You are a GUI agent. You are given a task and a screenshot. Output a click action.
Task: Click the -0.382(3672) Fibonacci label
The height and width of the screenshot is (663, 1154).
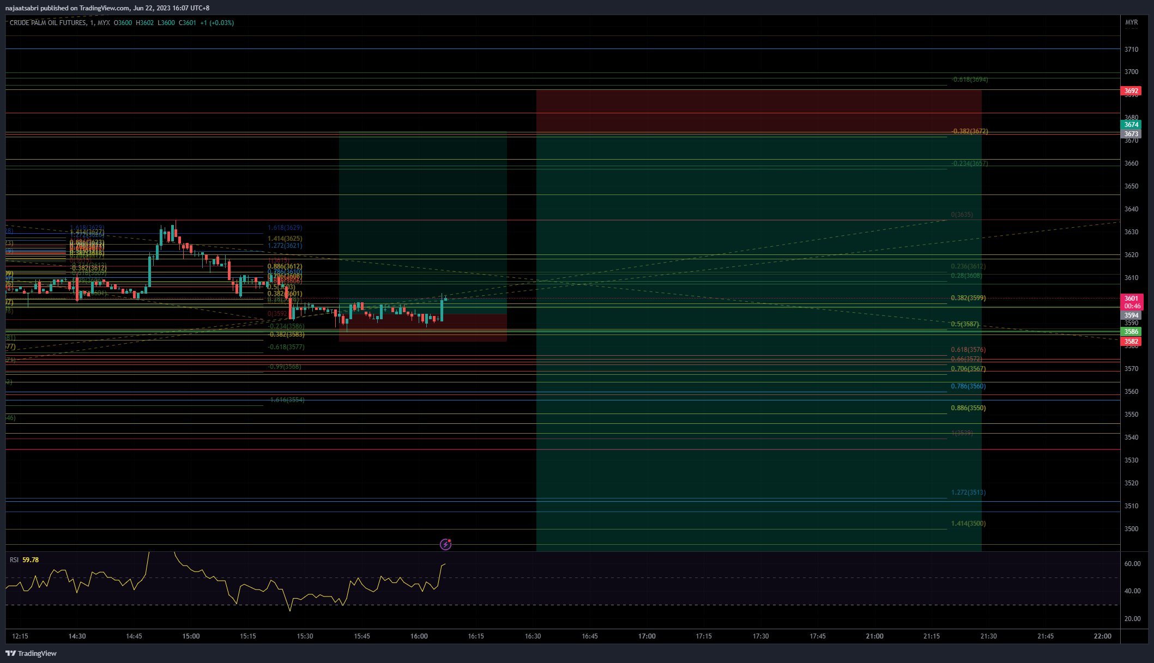tap(969, 131)
